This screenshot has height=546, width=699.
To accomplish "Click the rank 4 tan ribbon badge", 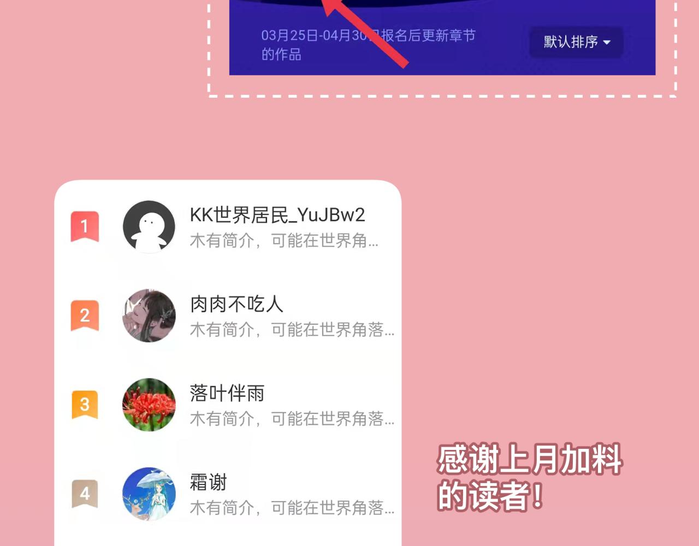I will 85,494.
